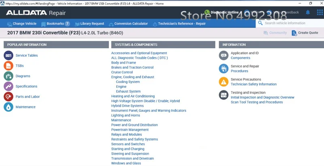This screenshot has height=166, width=324.
Task: Open Technician Safety Information link
Action: (254, 84)
